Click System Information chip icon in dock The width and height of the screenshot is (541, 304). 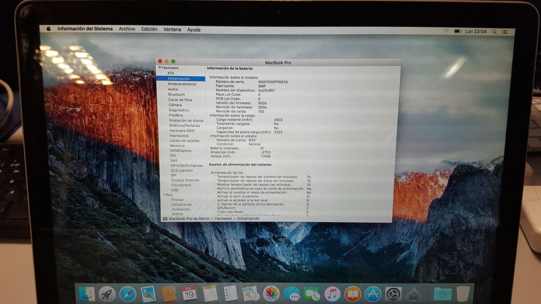pos(414,294)
